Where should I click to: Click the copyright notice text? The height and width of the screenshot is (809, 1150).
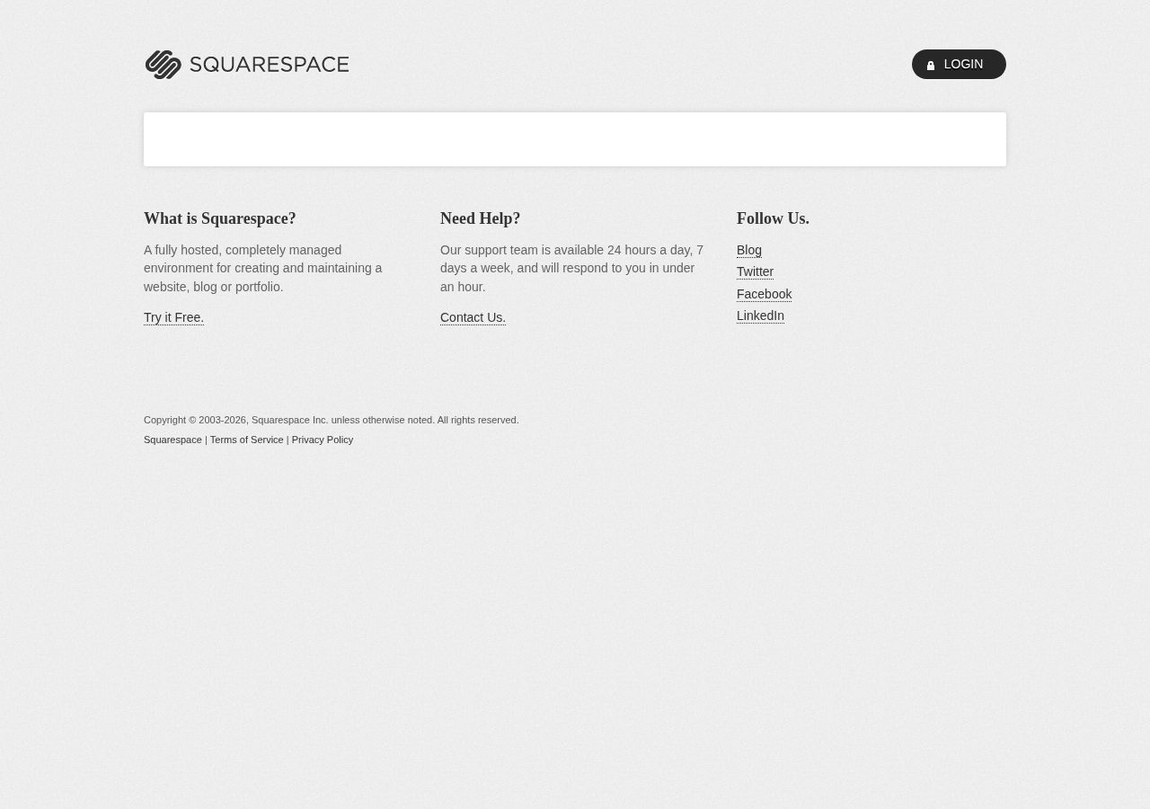pos(332,420)
